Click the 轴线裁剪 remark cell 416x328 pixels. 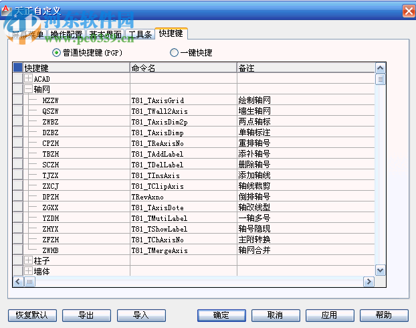tap(306, 186)
